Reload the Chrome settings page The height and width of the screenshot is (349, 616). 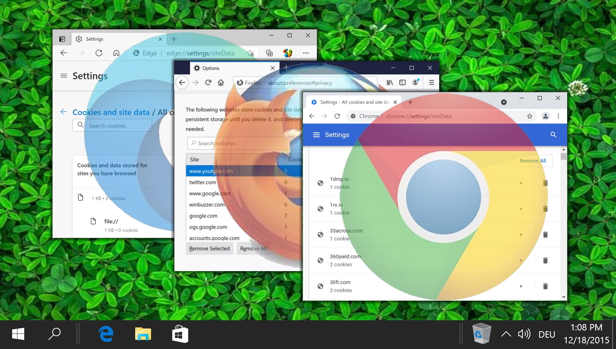(x=337, y=116)
